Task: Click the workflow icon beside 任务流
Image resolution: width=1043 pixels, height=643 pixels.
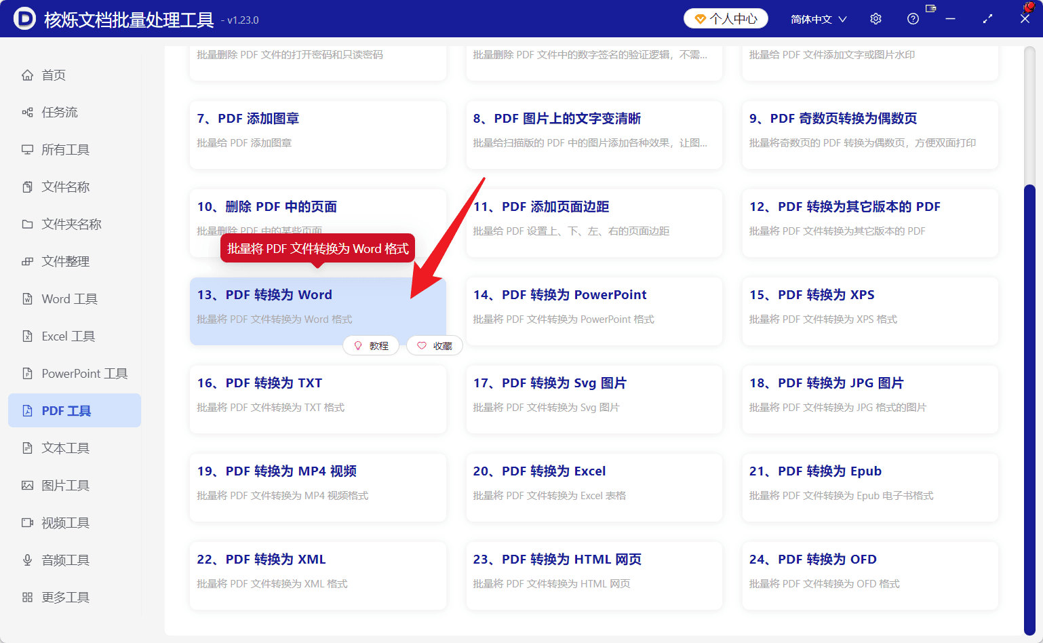Action: tap(27, 113)
